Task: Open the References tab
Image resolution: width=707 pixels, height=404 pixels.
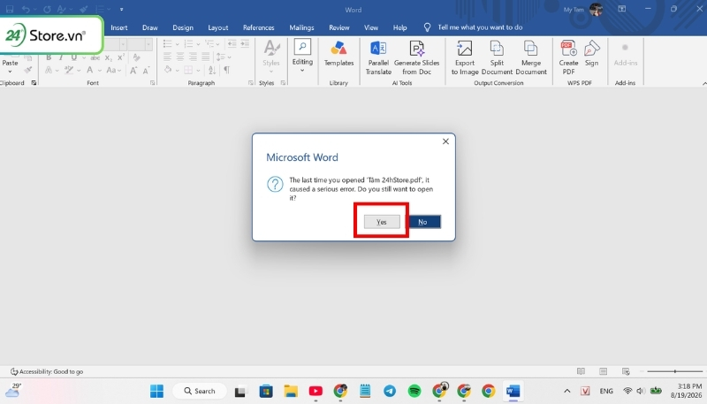Action: [x=258, y=27]
